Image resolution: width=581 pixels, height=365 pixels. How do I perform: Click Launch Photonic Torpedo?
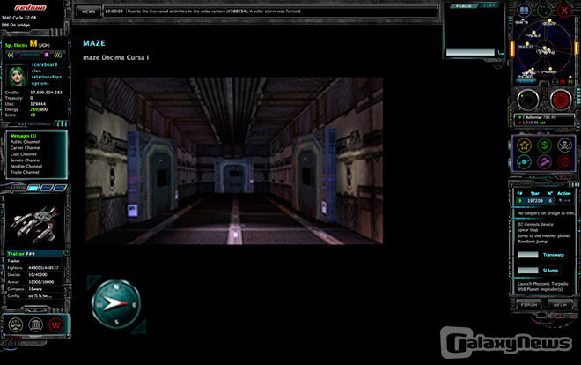[542, 284]
